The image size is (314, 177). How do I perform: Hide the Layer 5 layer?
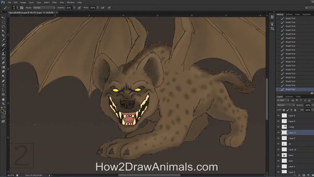pyautogui.click(x=278, y=138)
